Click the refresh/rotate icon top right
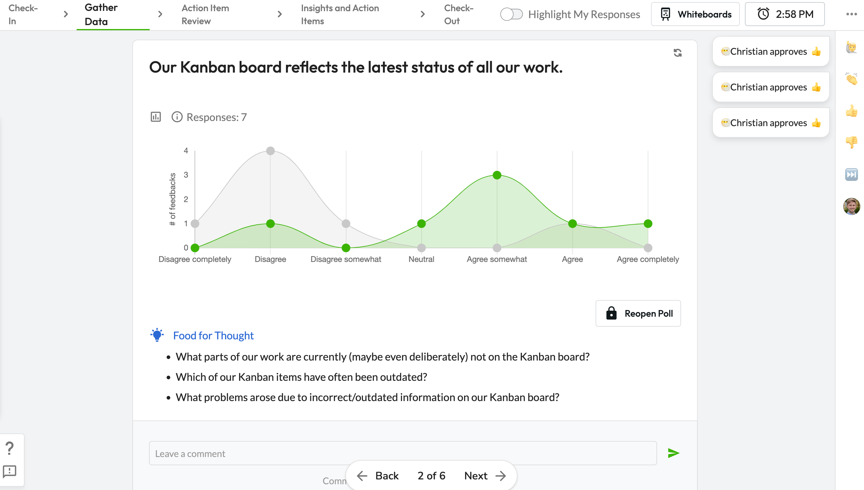Viewport: 864px width, 490px height. (677, 53)
